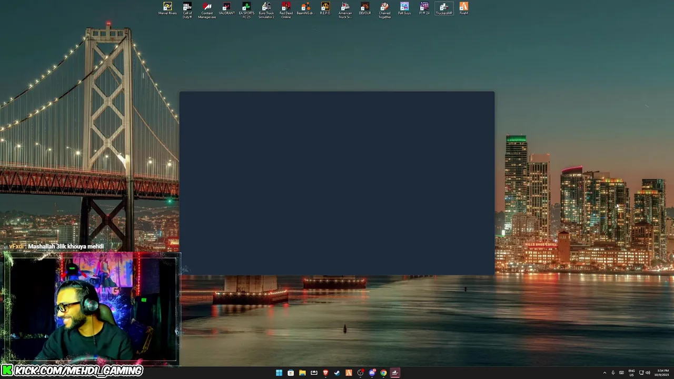Launch Call of Duty from the desktop
The image size is (674, 379).
click(187, 10)
